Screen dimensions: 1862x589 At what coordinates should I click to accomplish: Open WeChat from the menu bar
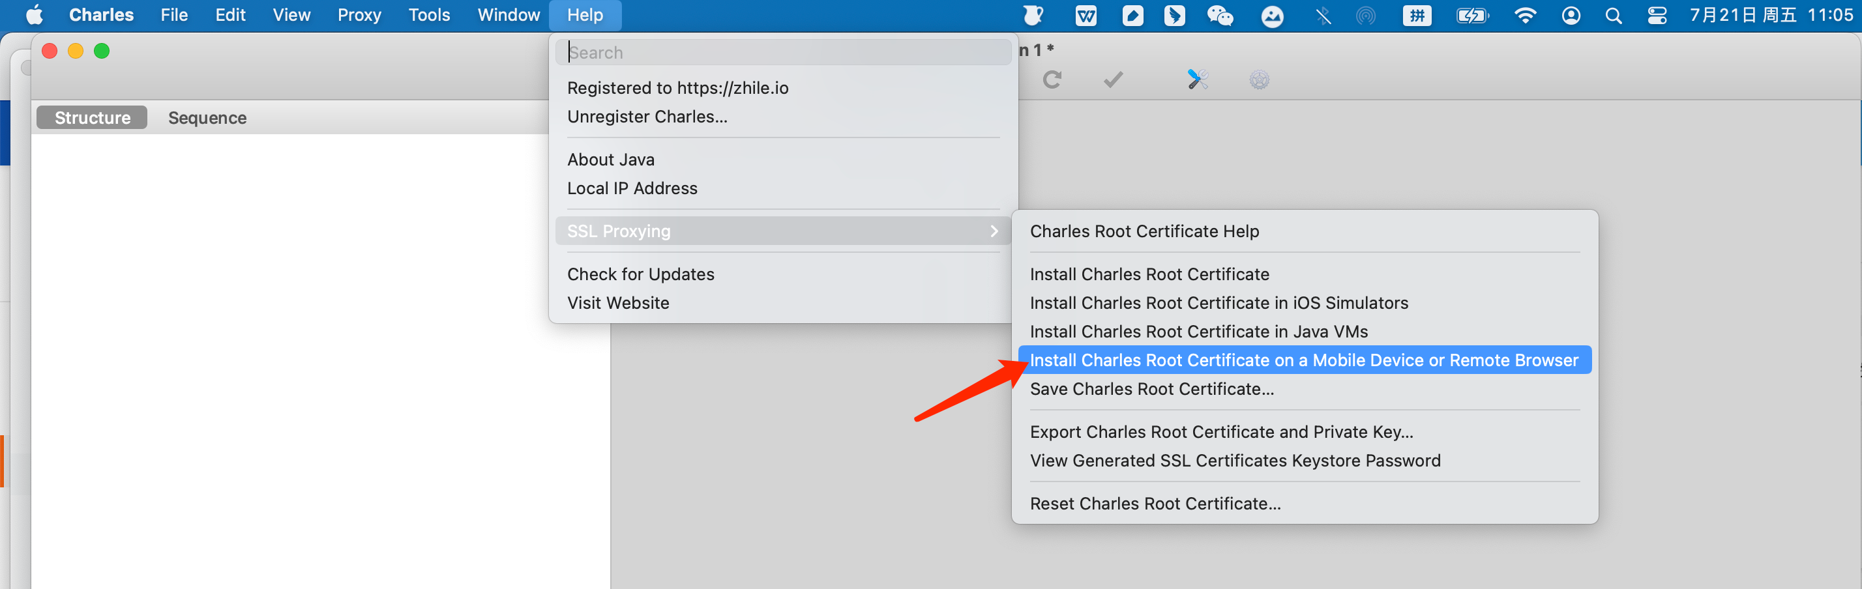coord(1220,15)
